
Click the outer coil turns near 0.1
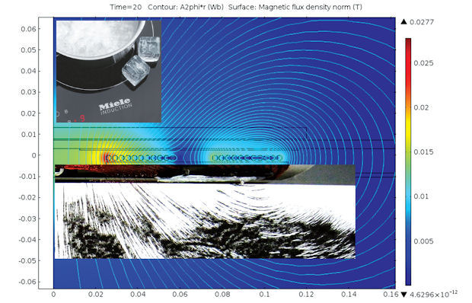[x=247, y=158]
